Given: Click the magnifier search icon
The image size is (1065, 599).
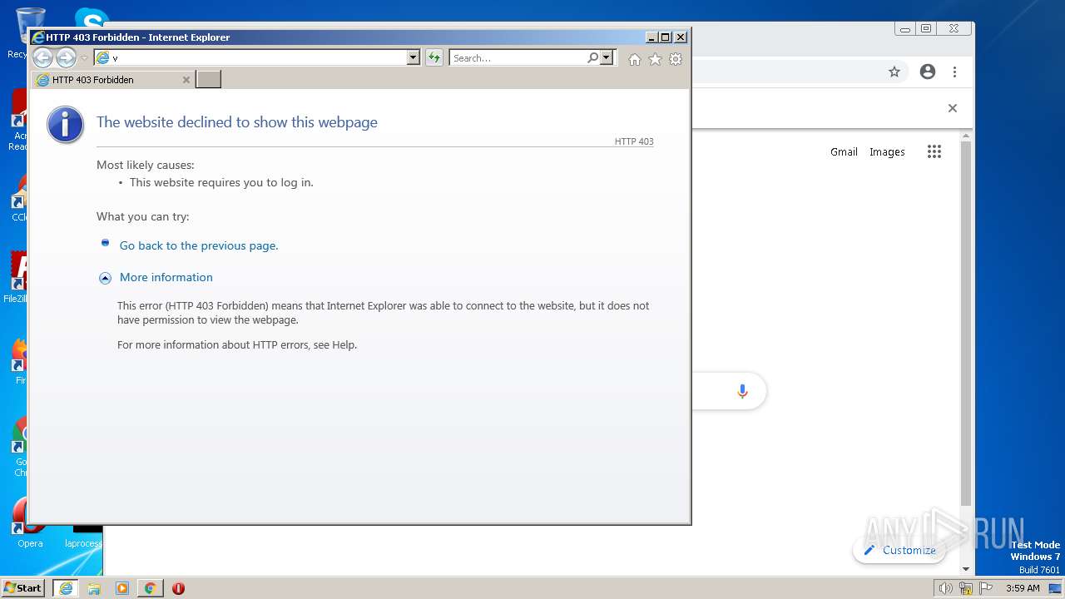Looking at the screenshot, I should click(592, 58).
